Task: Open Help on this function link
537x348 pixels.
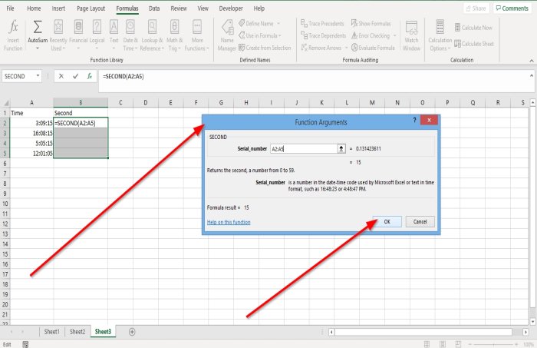Action: tap(229, 222)
